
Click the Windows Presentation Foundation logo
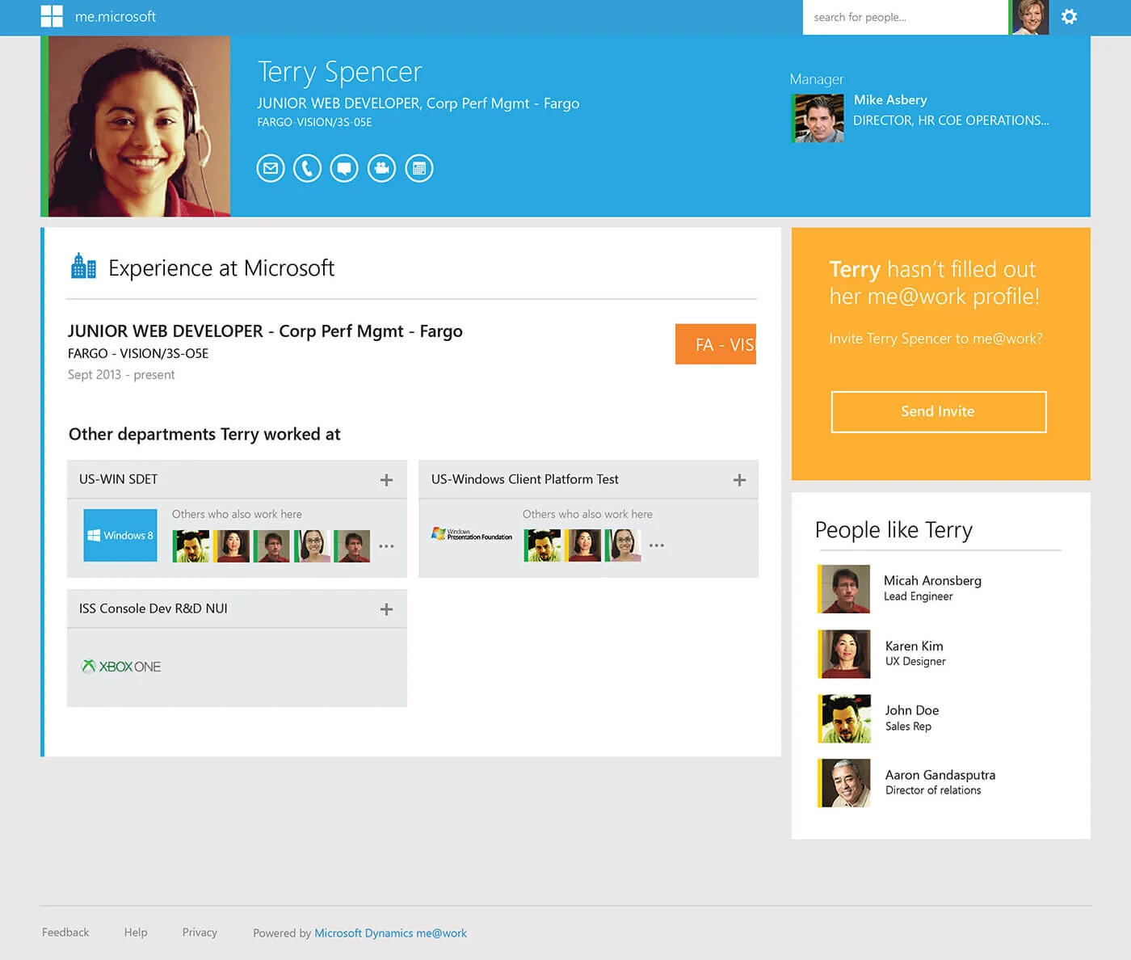click(x=472, y=534)
